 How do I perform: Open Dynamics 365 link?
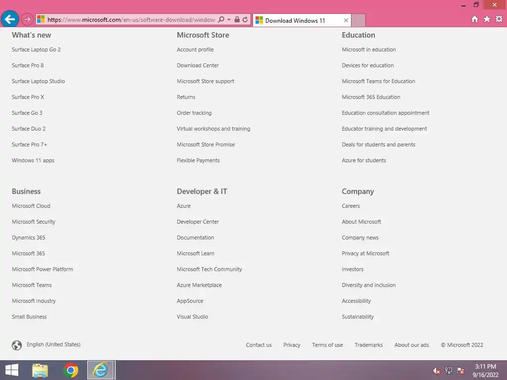pos(28,237)
